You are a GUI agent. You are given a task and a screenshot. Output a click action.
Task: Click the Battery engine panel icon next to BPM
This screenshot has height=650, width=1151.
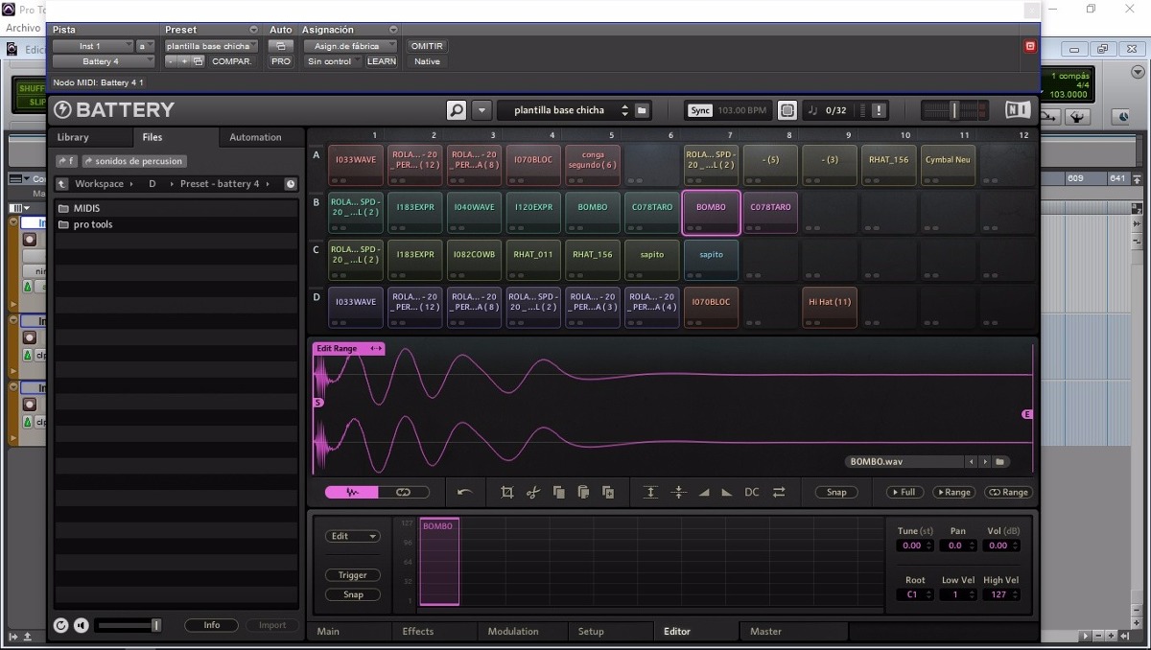coord(787,110)
